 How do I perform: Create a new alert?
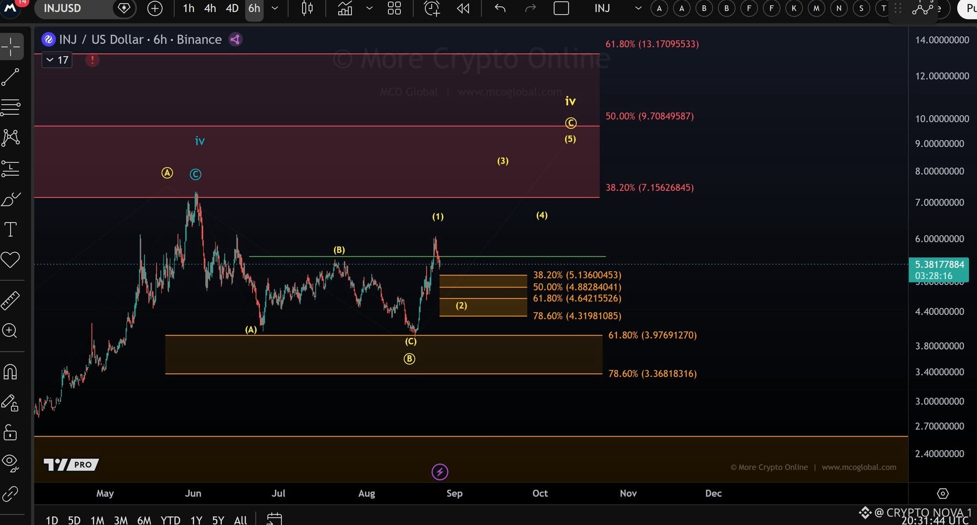click(x=432, y=8)
